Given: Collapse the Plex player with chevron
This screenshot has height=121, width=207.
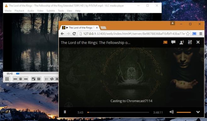Looking at the screenshot, I should coord(198,112).
